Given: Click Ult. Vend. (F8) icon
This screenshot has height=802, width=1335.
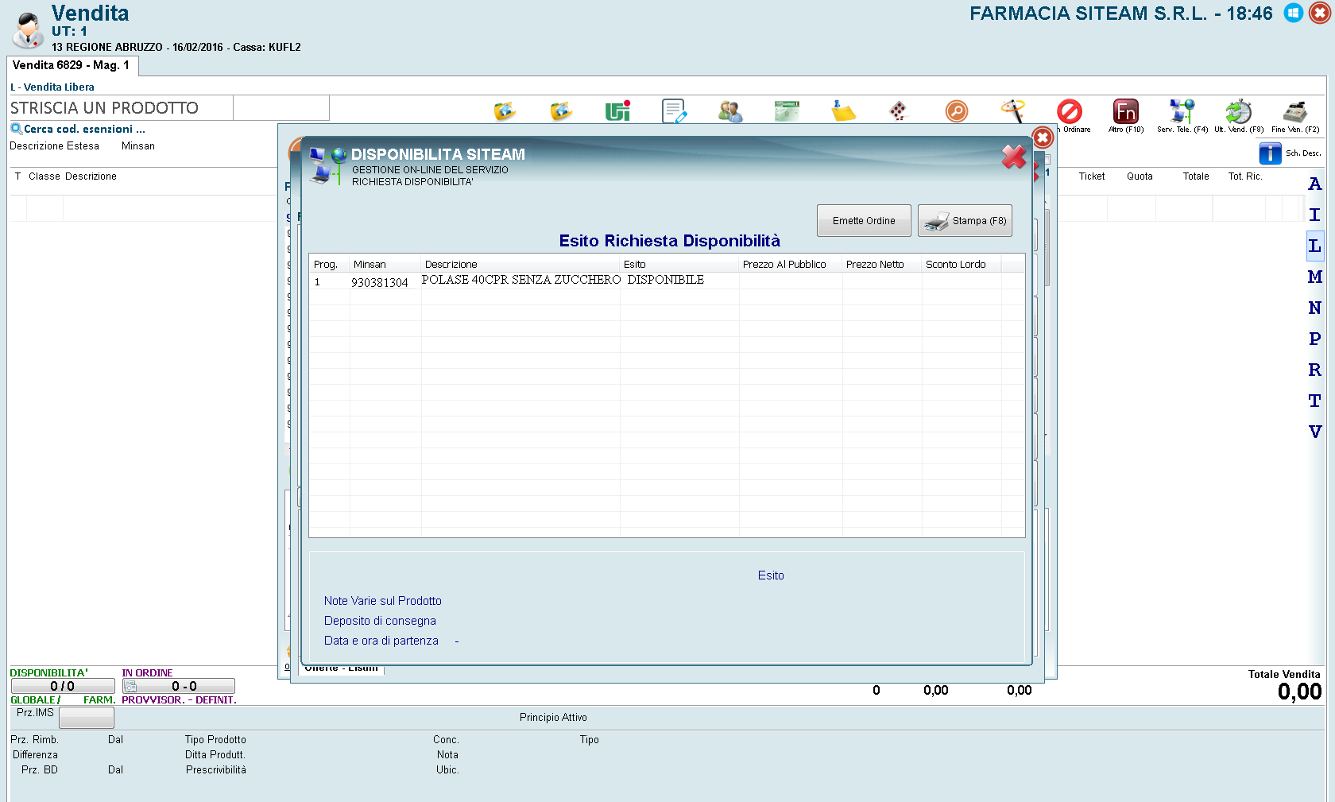Looking at the screenshot, I should (x=1239, y=111).
